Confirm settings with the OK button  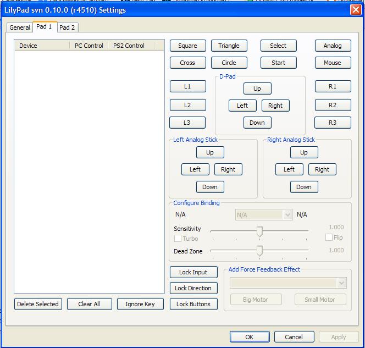click(250, 337)
